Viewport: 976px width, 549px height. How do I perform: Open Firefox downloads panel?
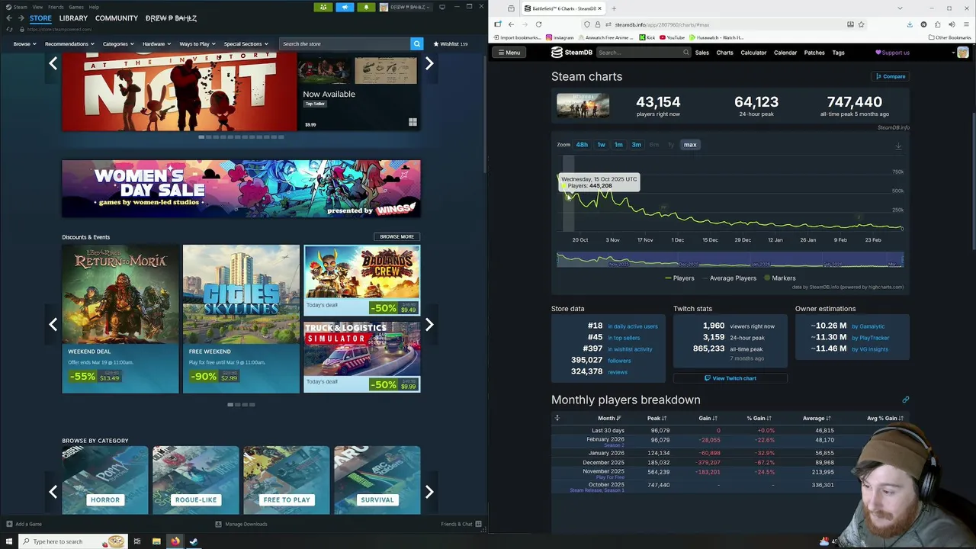tap(910, 24)
